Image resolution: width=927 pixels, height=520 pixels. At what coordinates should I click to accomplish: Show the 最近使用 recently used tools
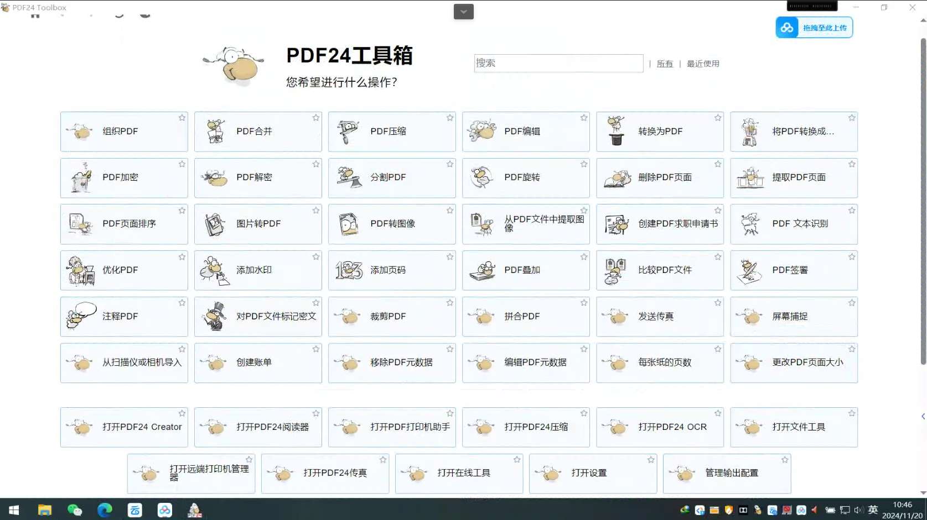(x=703, y=64)
